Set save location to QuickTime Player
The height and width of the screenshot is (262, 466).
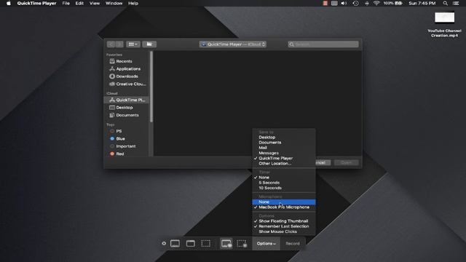click(283, 159)
